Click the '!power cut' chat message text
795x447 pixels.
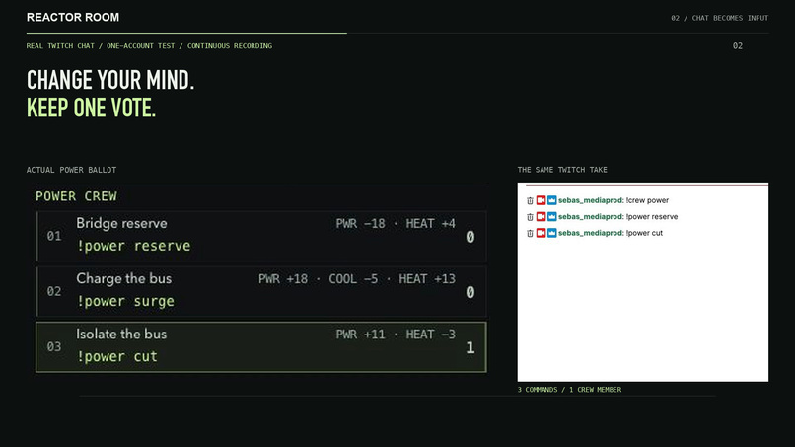pyautogui.click(x=644, y=233)
